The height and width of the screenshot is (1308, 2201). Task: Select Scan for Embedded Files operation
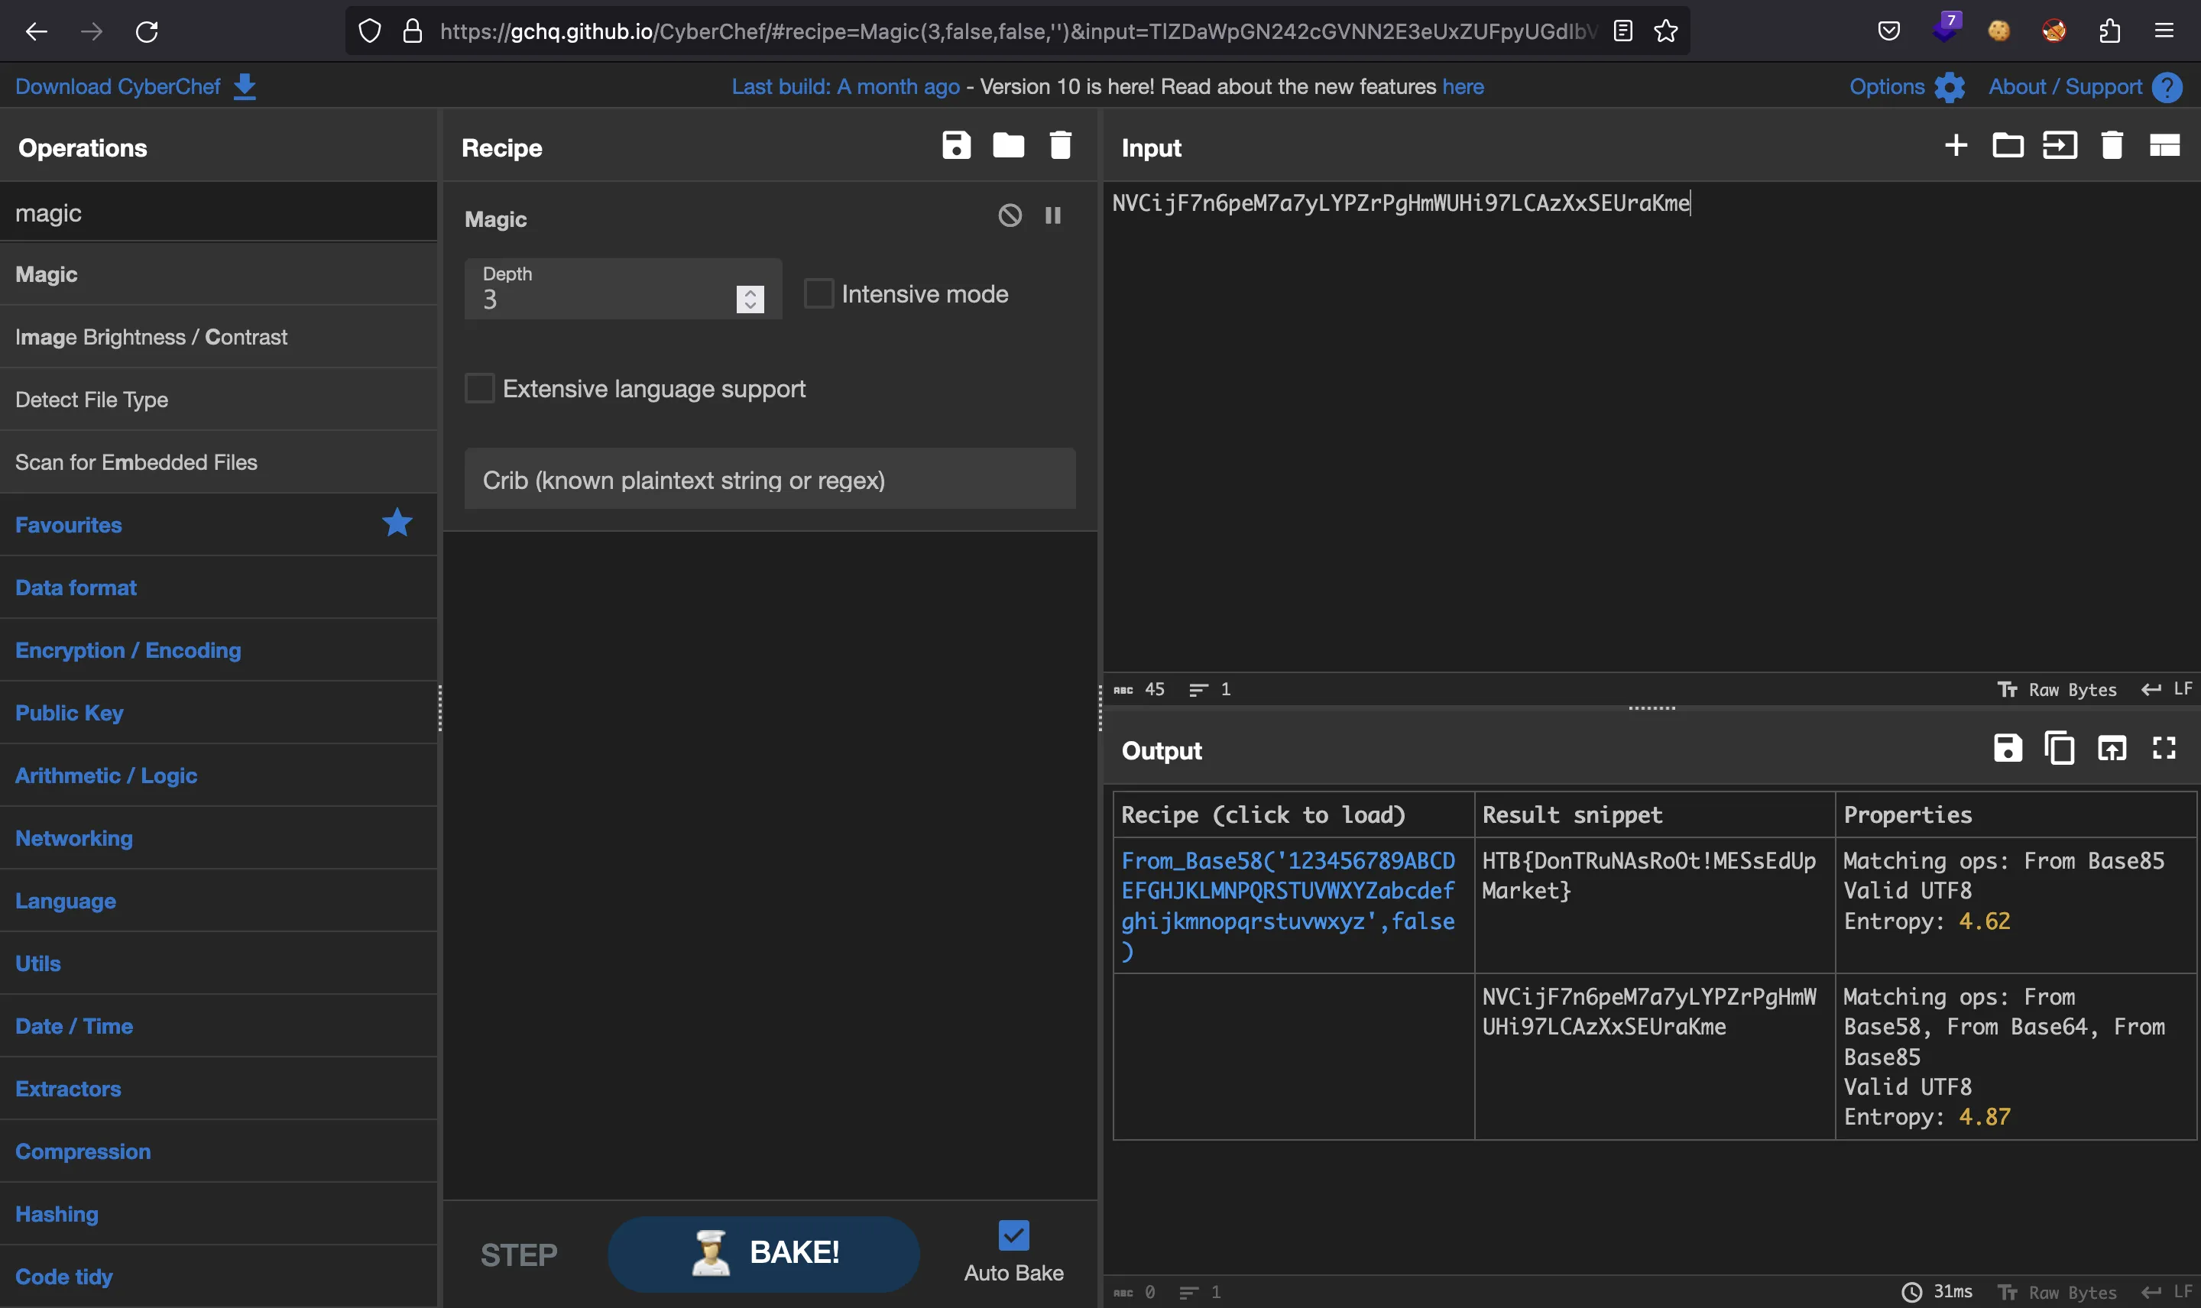[219, 462]
